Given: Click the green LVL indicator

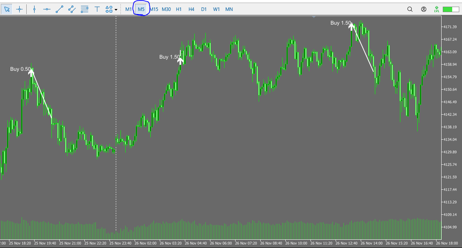Looking at the screenshot, I should 437,9.
